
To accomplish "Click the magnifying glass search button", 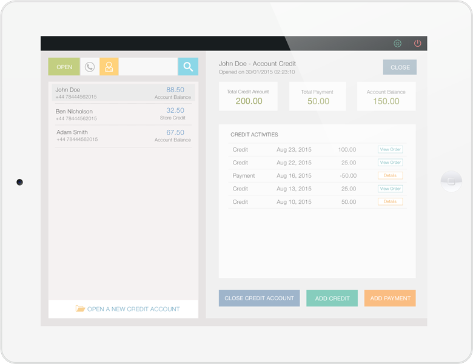I will pos(188,67).
